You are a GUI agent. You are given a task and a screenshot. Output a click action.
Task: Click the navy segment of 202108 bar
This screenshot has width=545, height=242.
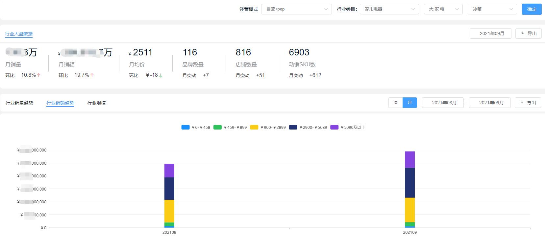169,189
